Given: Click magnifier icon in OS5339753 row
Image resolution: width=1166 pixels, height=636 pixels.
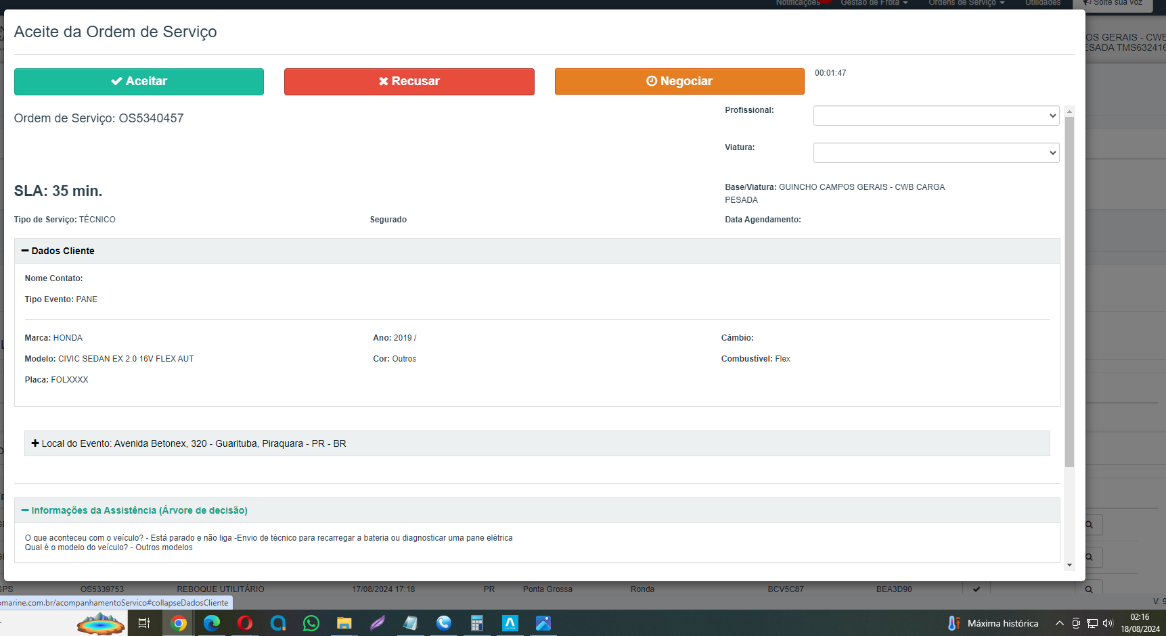Looking at the screenshot, I should [1089, 589].
